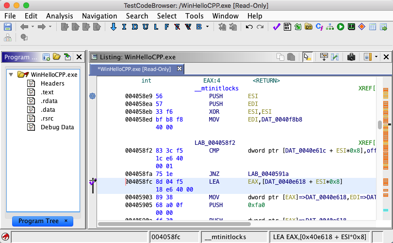This screenshot has width=393, height=243.
Task: Click the Data Type Manager icon
Action: (x=309, y=27)
